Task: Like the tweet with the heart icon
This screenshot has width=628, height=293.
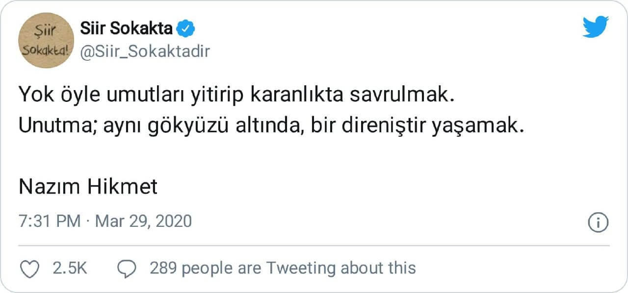Action: coord(28,268)
